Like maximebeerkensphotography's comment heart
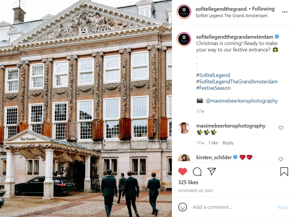293x217 pixels. point(281,128)
